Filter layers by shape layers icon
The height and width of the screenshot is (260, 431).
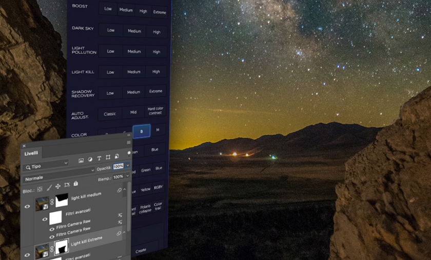tap(108, 157)
